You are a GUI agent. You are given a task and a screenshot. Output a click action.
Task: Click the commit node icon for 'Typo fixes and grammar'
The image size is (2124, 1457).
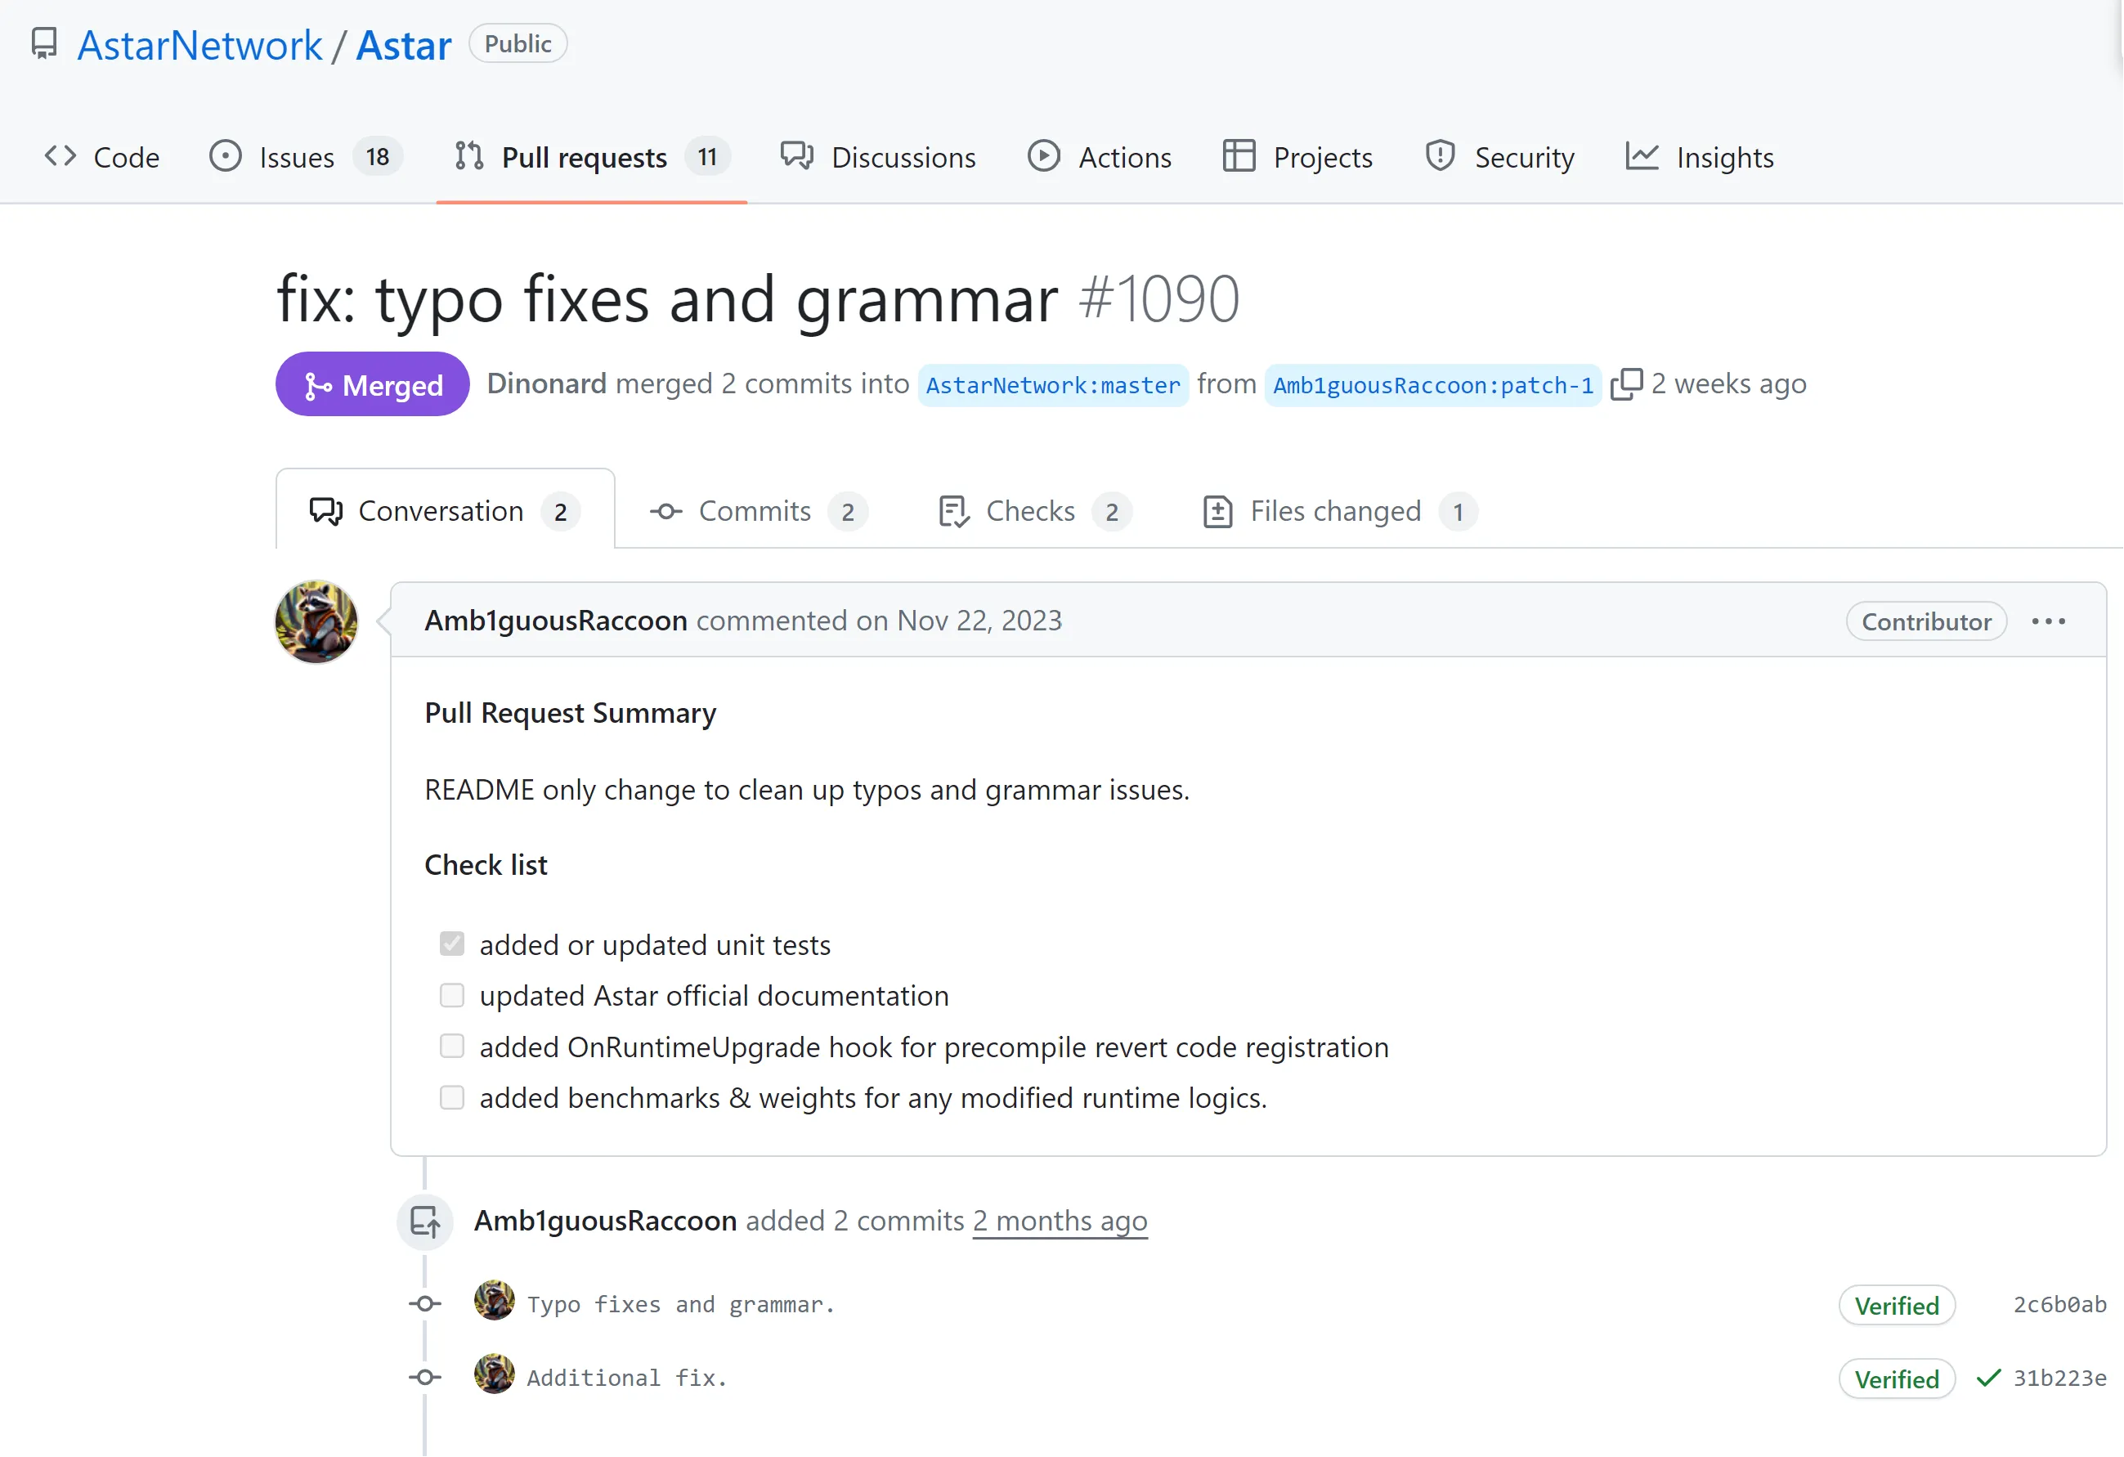[x=425, y=1304]
